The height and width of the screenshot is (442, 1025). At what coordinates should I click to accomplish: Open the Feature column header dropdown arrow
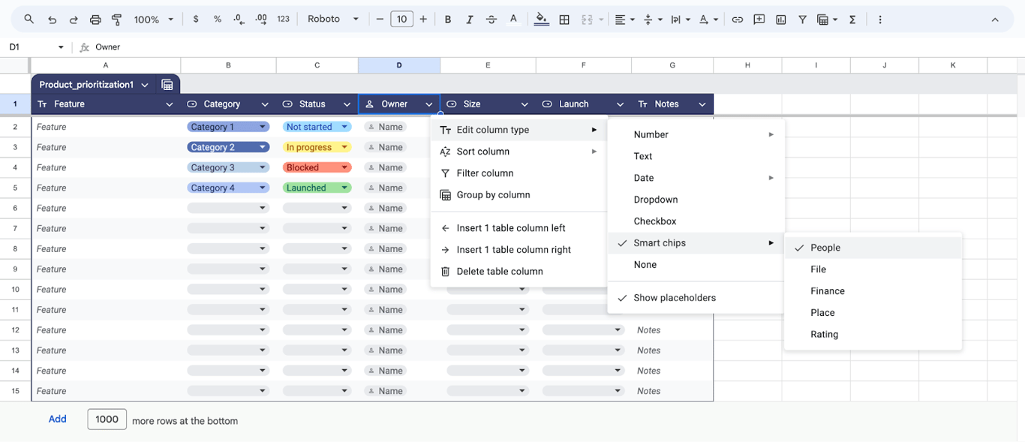[x=170, y=104]
